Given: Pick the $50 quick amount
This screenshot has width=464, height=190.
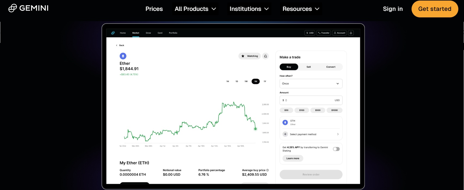Looking at the screenshot, I should click(x=287, y=110).
